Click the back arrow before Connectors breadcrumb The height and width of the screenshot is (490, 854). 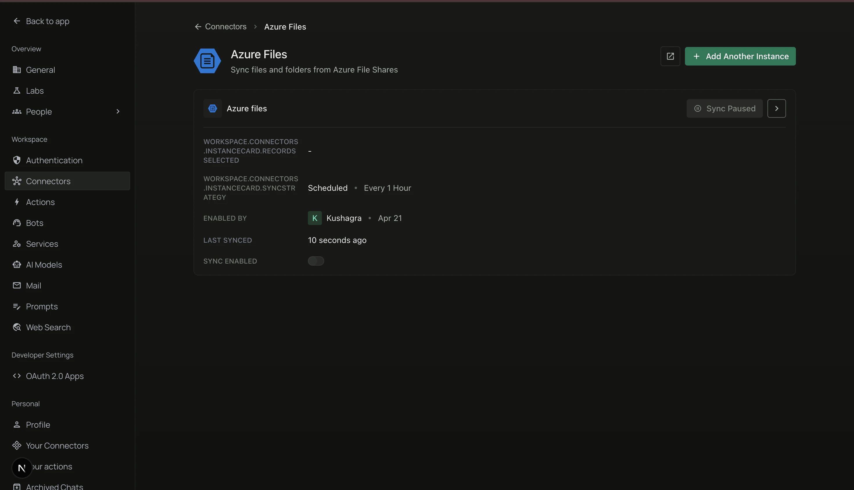tap(198, 27)
